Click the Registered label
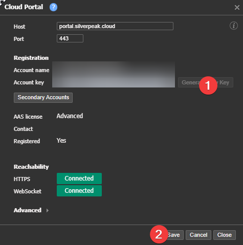The width and height of the screenshot is (243, 245). point(27,141)
